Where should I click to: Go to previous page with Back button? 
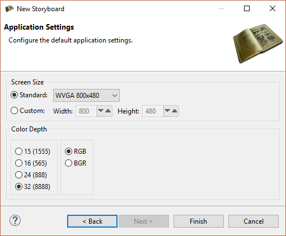click(x=92, y=221)
